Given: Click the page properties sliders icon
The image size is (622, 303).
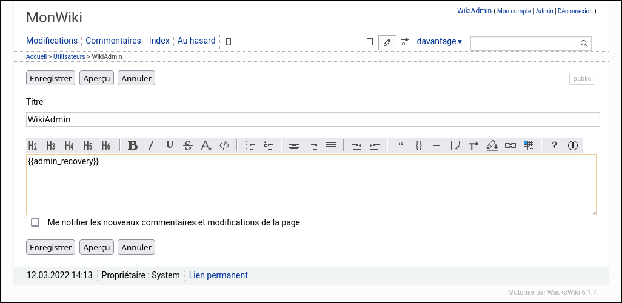Looking at the screenshot, I should click(x=405, y=42).
